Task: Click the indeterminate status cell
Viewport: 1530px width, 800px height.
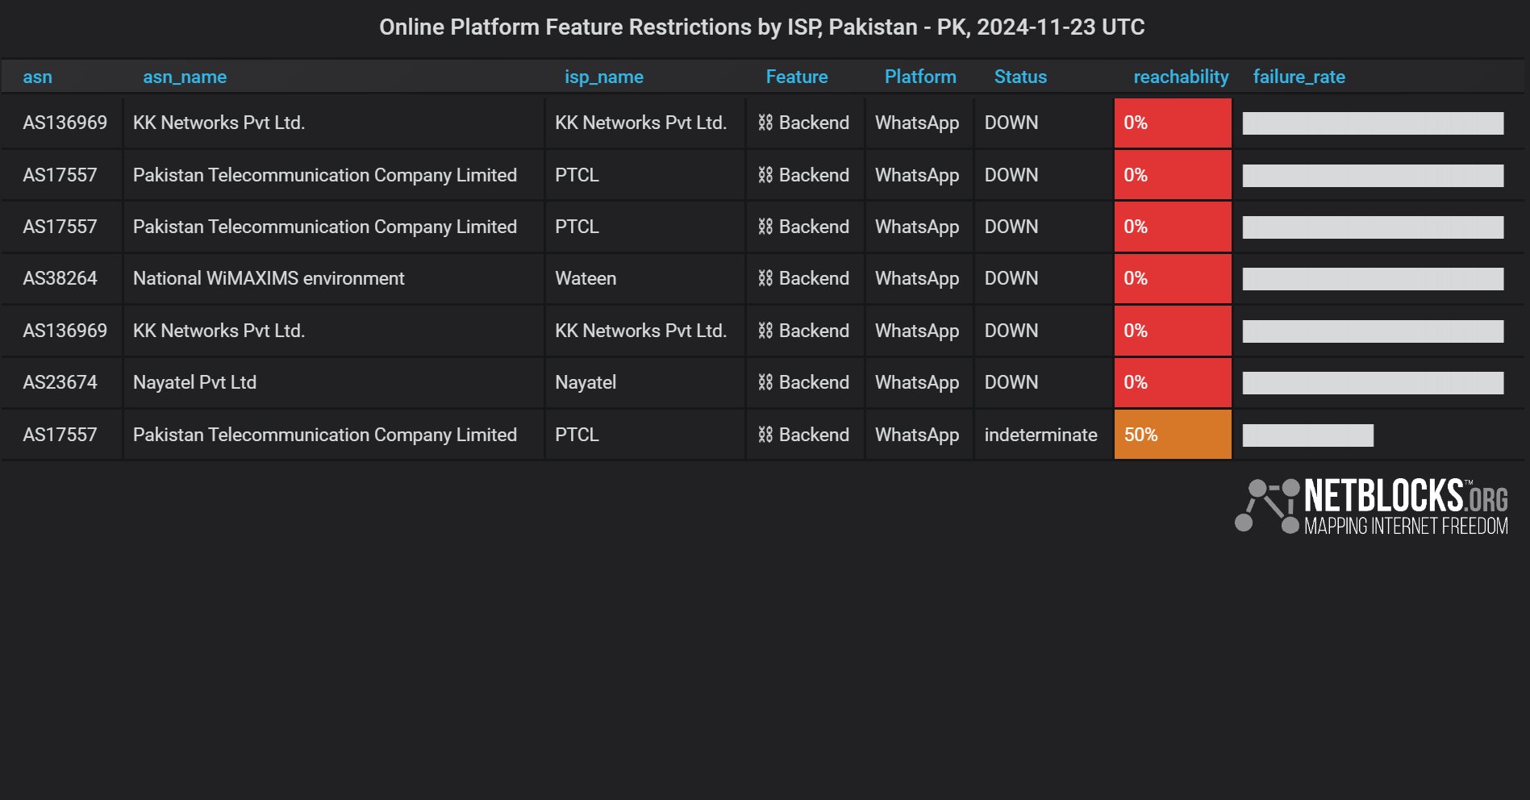Action: (x=1040, y=435)
